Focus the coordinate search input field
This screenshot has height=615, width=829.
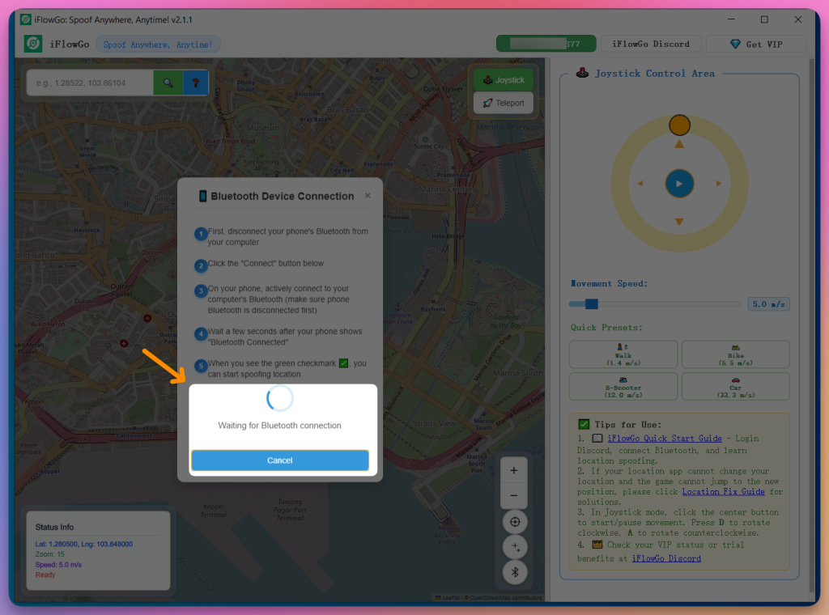(91, 83)
